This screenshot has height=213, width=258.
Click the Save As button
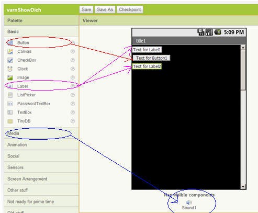point(105,9)
